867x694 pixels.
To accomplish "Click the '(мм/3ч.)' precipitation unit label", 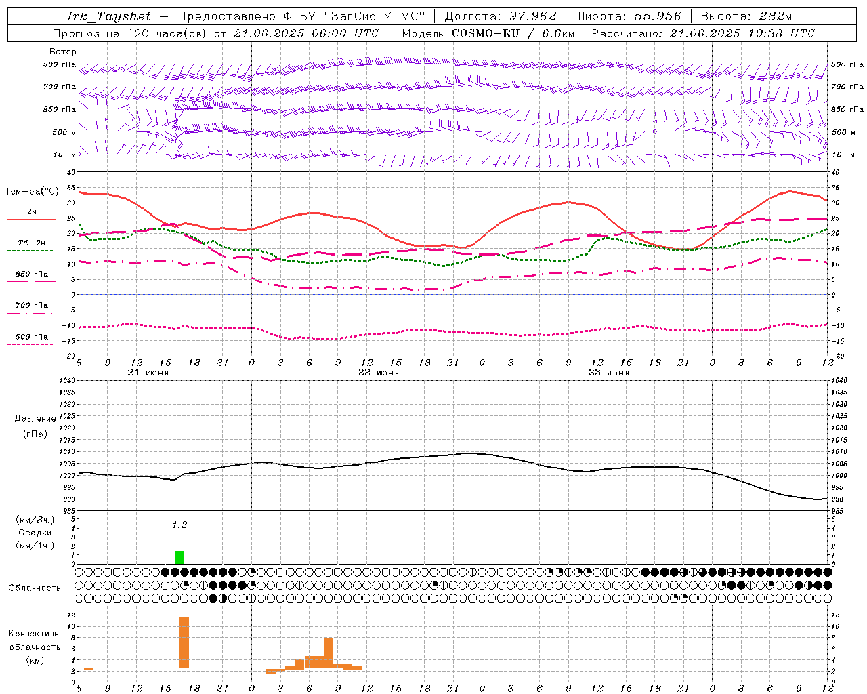I will click(x=35, y=520).
